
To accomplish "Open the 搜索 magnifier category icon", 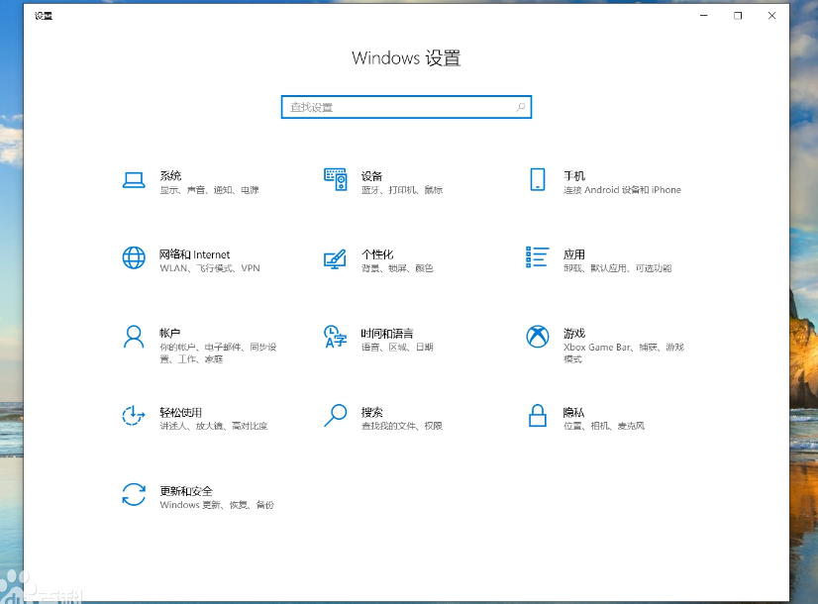I will pos(336,415).
